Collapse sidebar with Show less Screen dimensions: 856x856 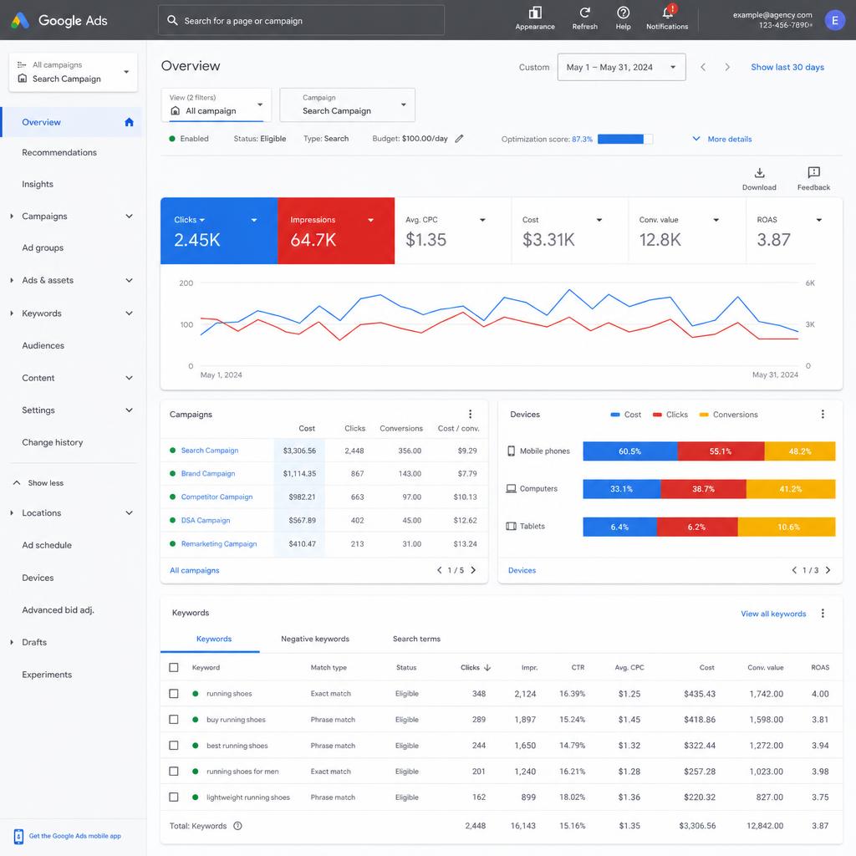coord(38,483)
